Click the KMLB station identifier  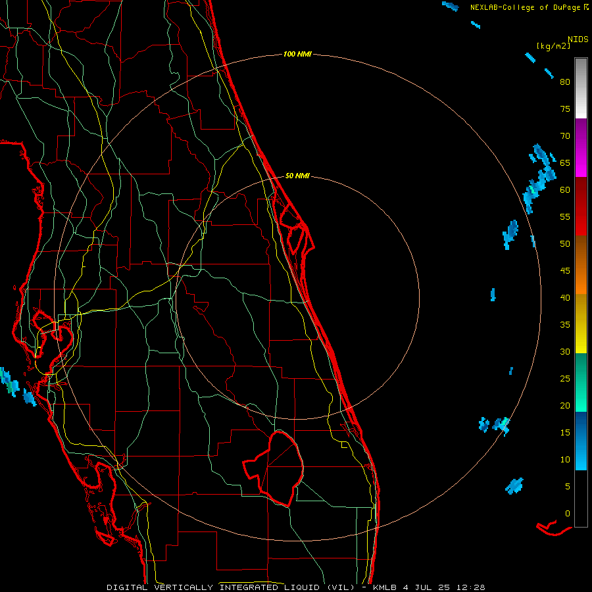(385, 587)
